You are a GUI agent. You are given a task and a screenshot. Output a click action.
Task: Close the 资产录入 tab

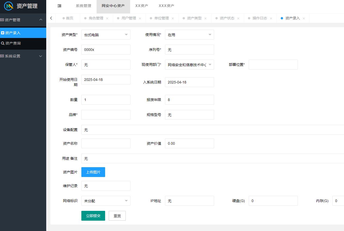304,18
